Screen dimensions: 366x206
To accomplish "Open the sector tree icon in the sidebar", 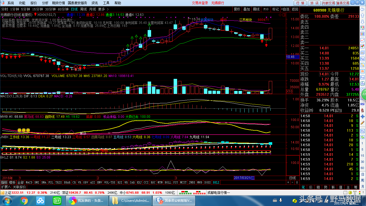I will coord(363,65).
